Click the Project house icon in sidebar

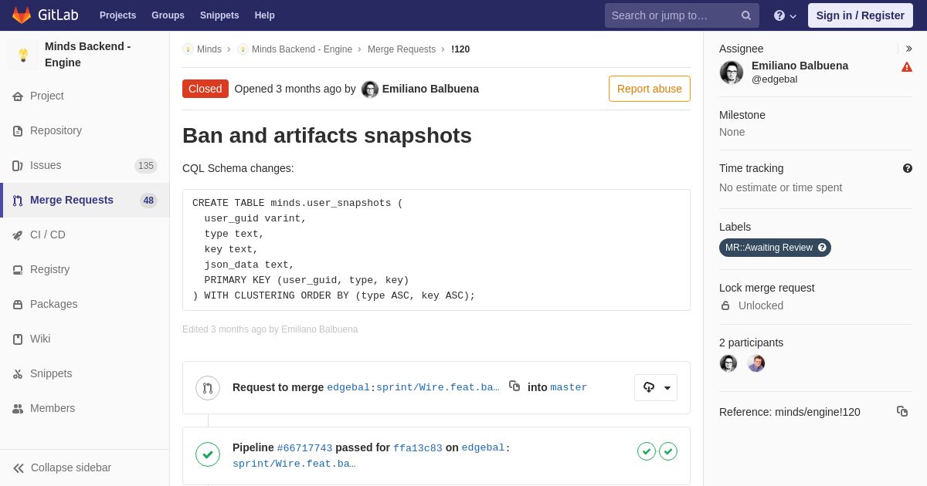[x=18, y=96]
